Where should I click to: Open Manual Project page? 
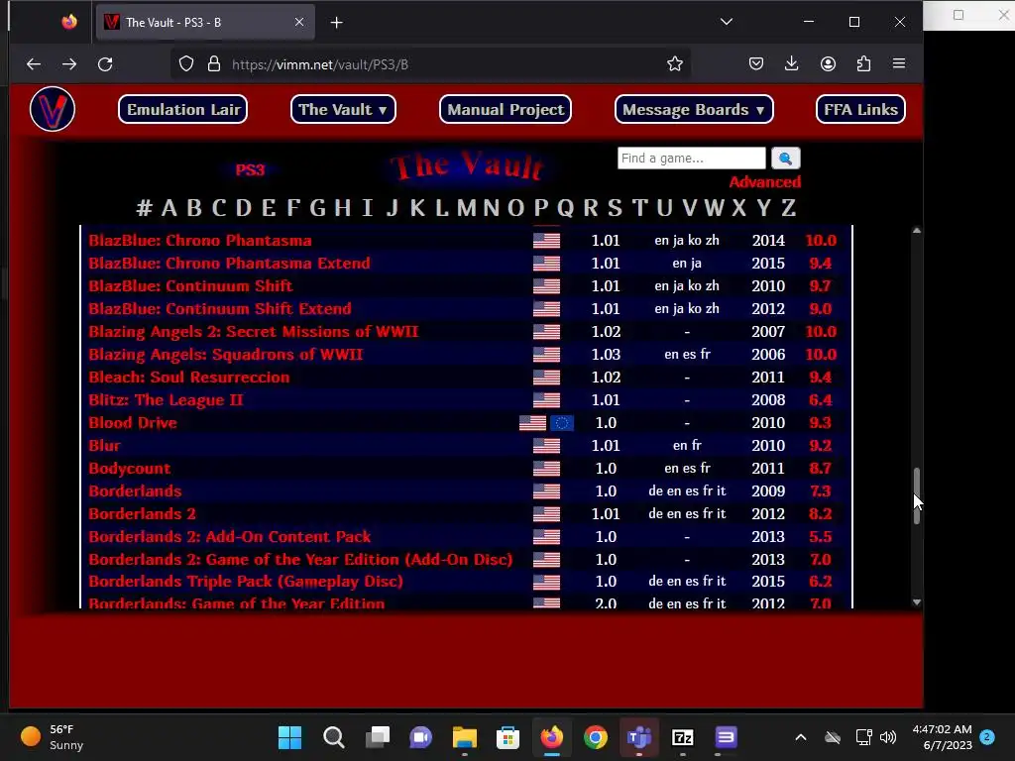(x=506, y=109)
